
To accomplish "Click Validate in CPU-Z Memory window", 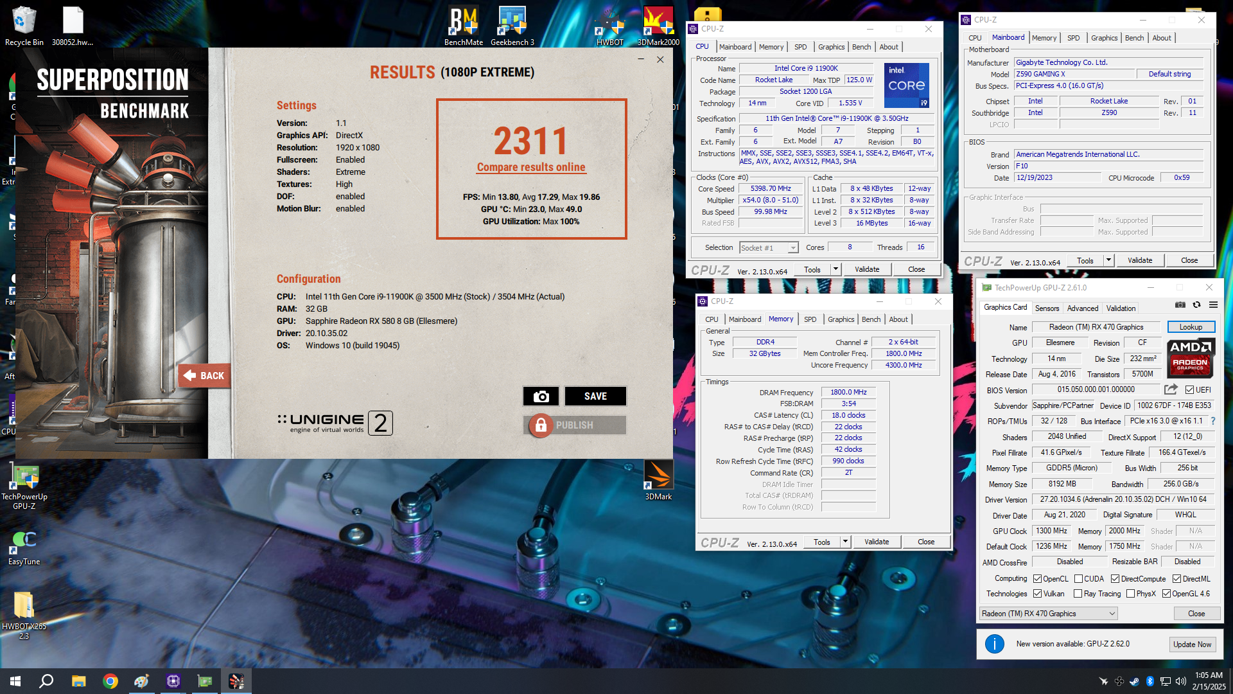I will coord(877,542).
